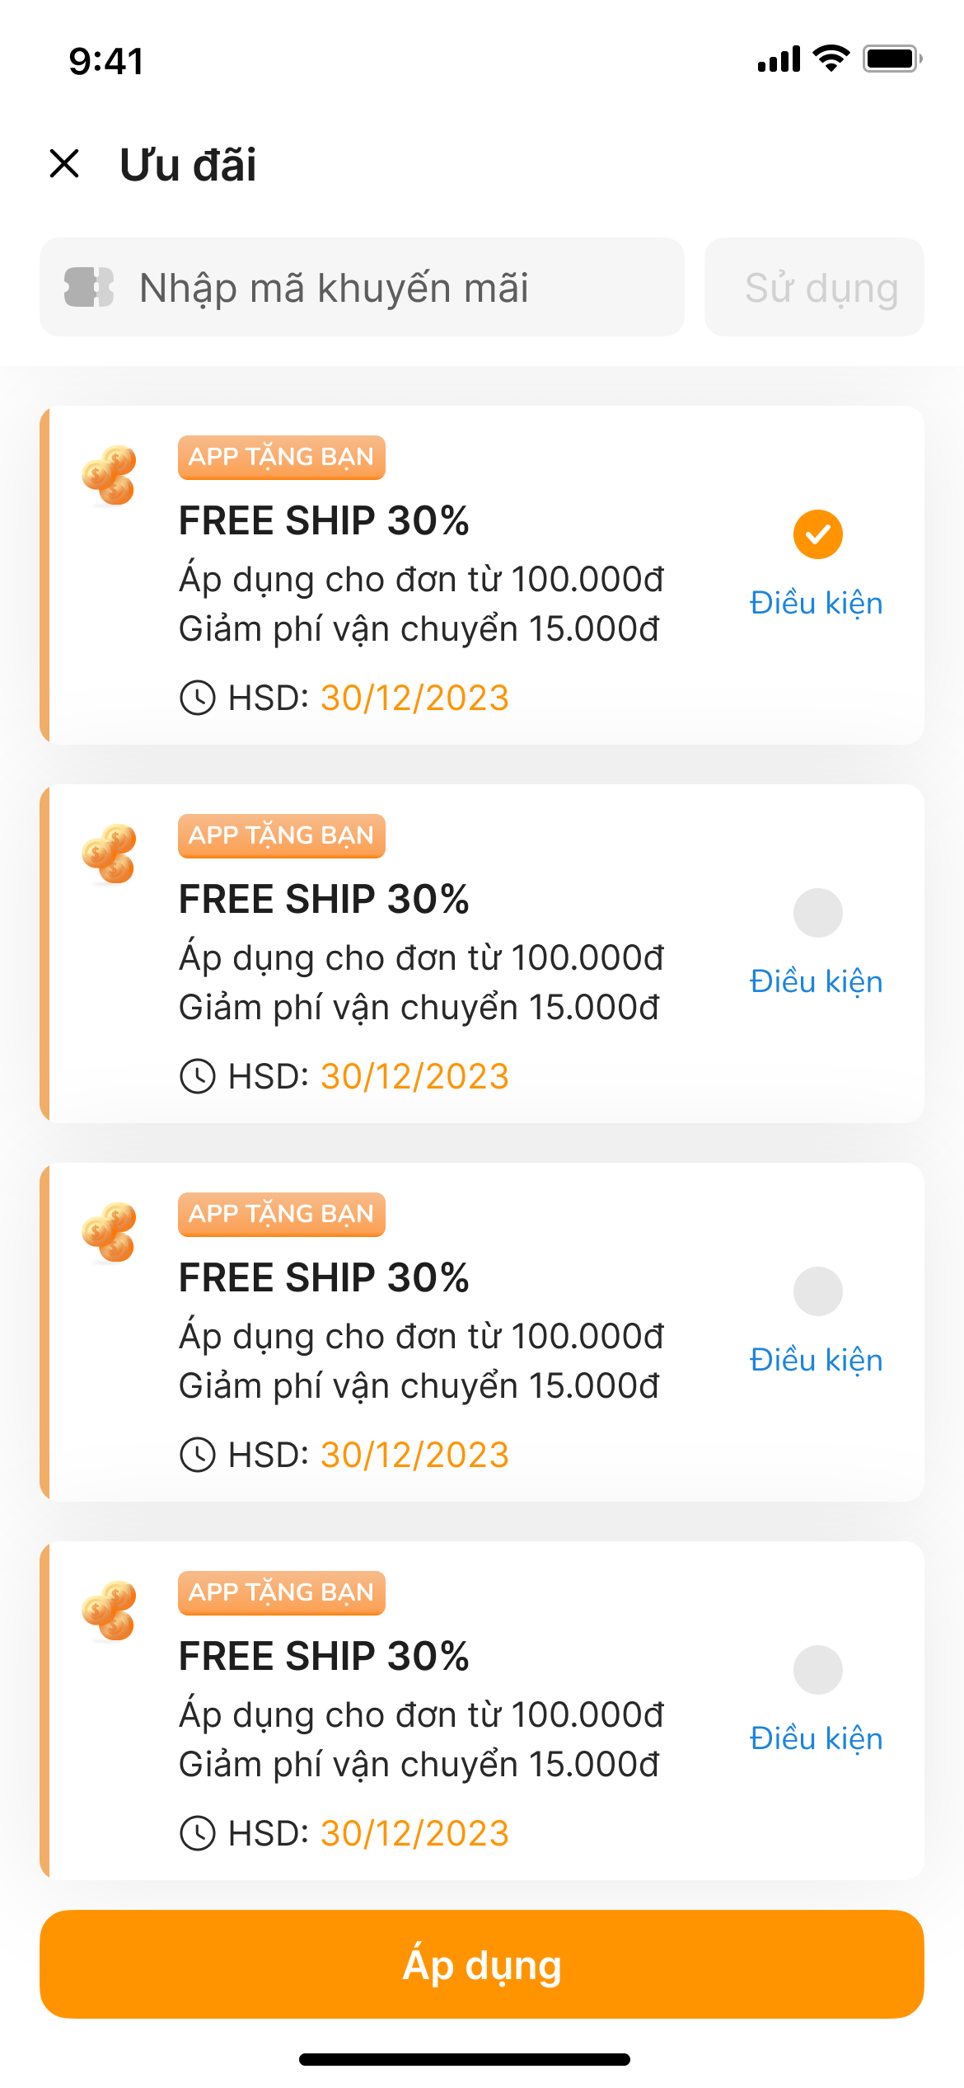964x2088 pixels.
Task: Tap the voucher ticket icon in promo field
Action: tap(89, 287)
